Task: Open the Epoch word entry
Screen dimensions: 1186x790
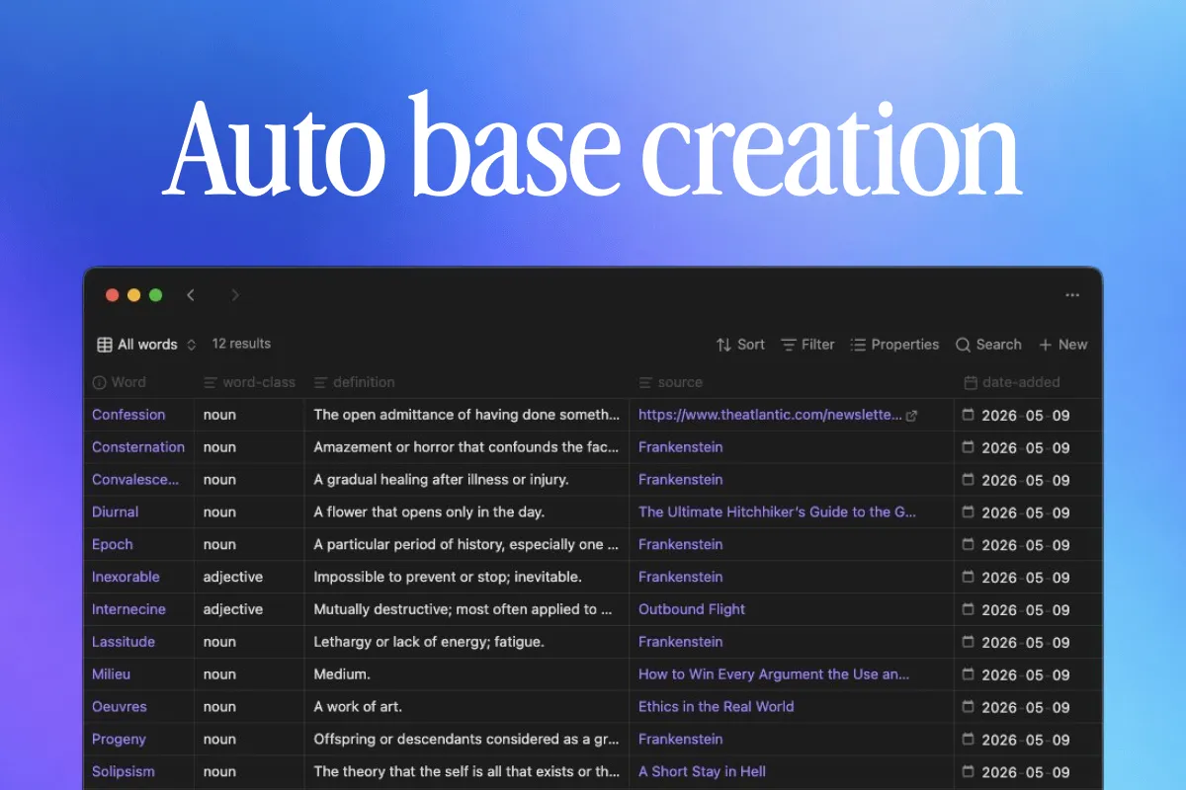Action: [112, 545]
